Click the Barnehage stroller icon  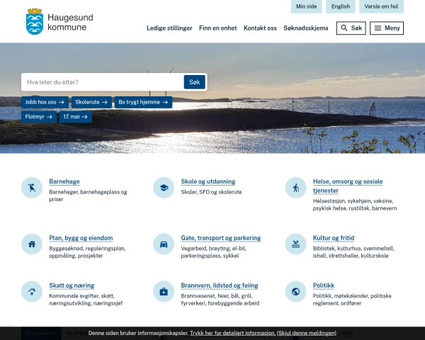click(x=32, y=188)
